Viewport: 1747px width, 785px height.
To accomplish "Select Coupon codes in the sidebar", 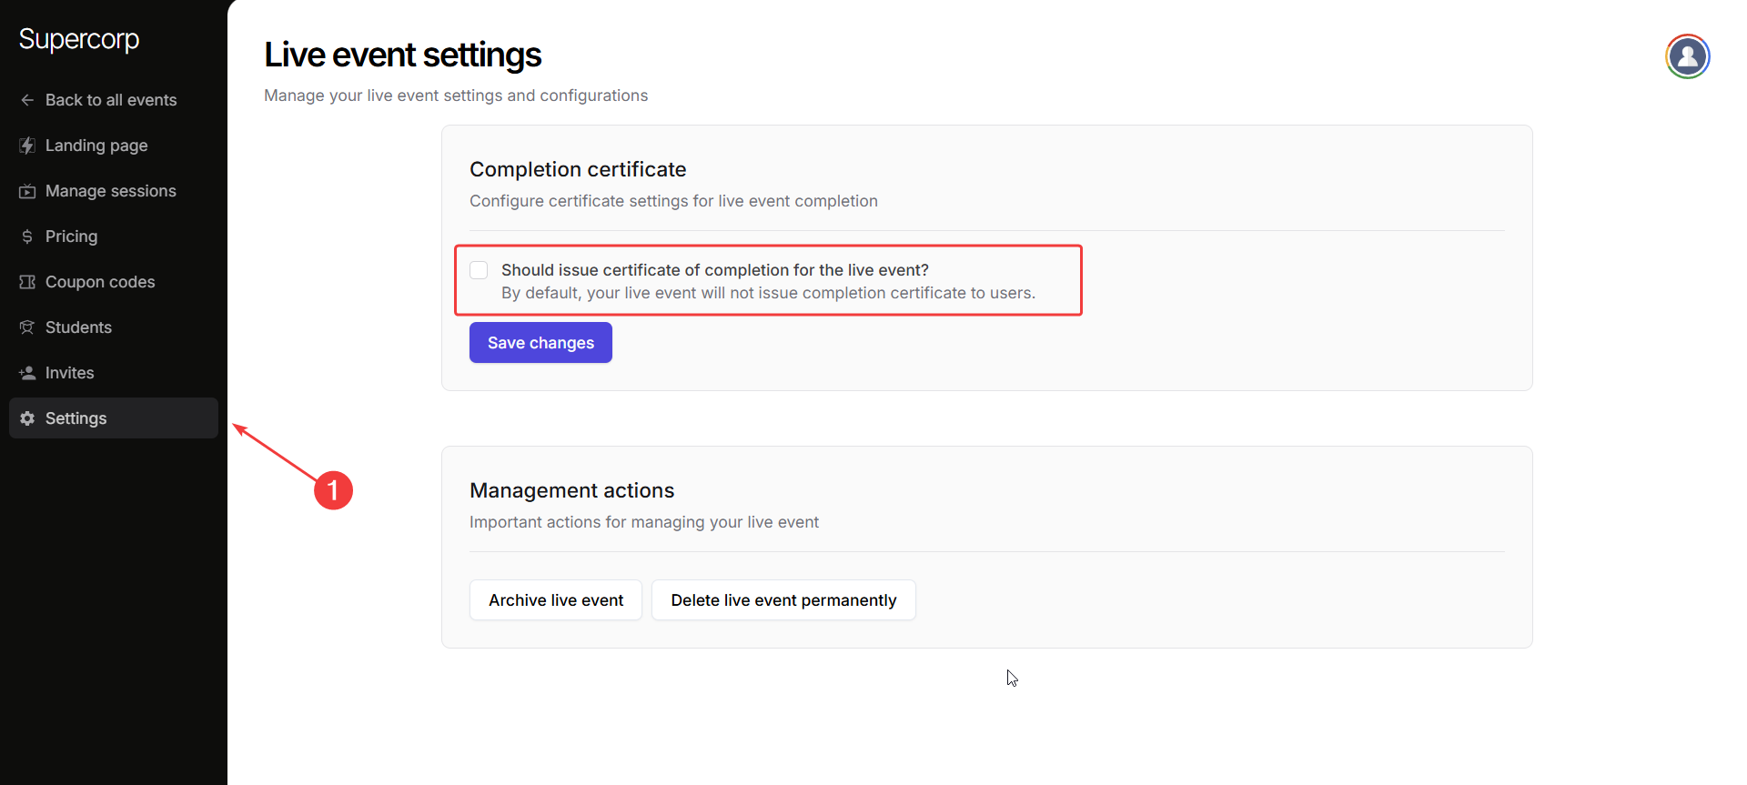I will tap(100, 282).
